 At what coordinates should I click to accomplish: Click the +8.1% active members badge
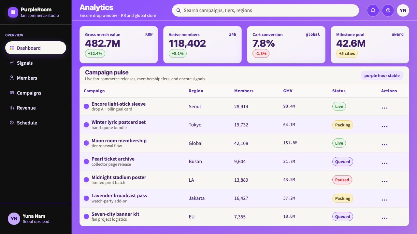tap(178, 53)
